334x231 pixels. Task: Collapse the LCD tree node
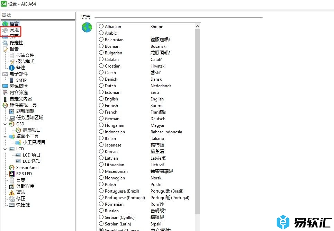pos(5,149)
